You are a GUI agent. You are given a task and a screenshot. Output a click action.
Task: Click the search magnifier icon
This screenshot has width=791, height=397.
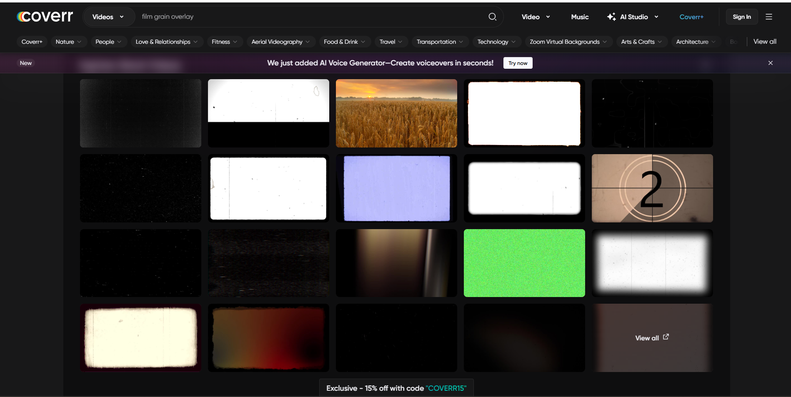click(x=492, y=17)
